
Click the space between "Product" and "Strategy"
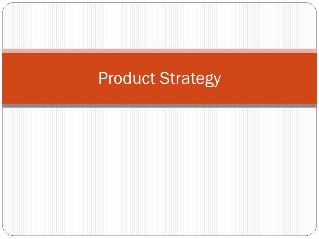click(x=158, y=78)
